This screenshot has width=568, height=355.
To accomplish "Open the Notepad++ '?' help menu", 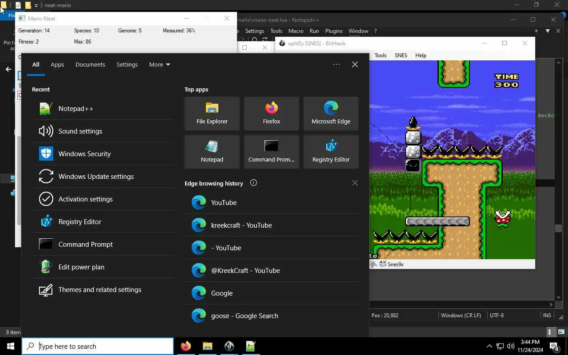I will [375, 31].
